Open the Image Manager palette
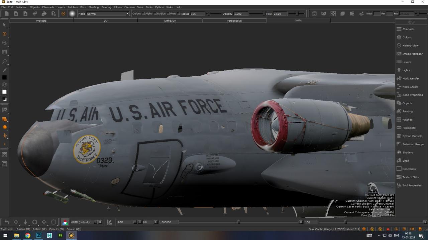428x240 pixels. (412, 54)
